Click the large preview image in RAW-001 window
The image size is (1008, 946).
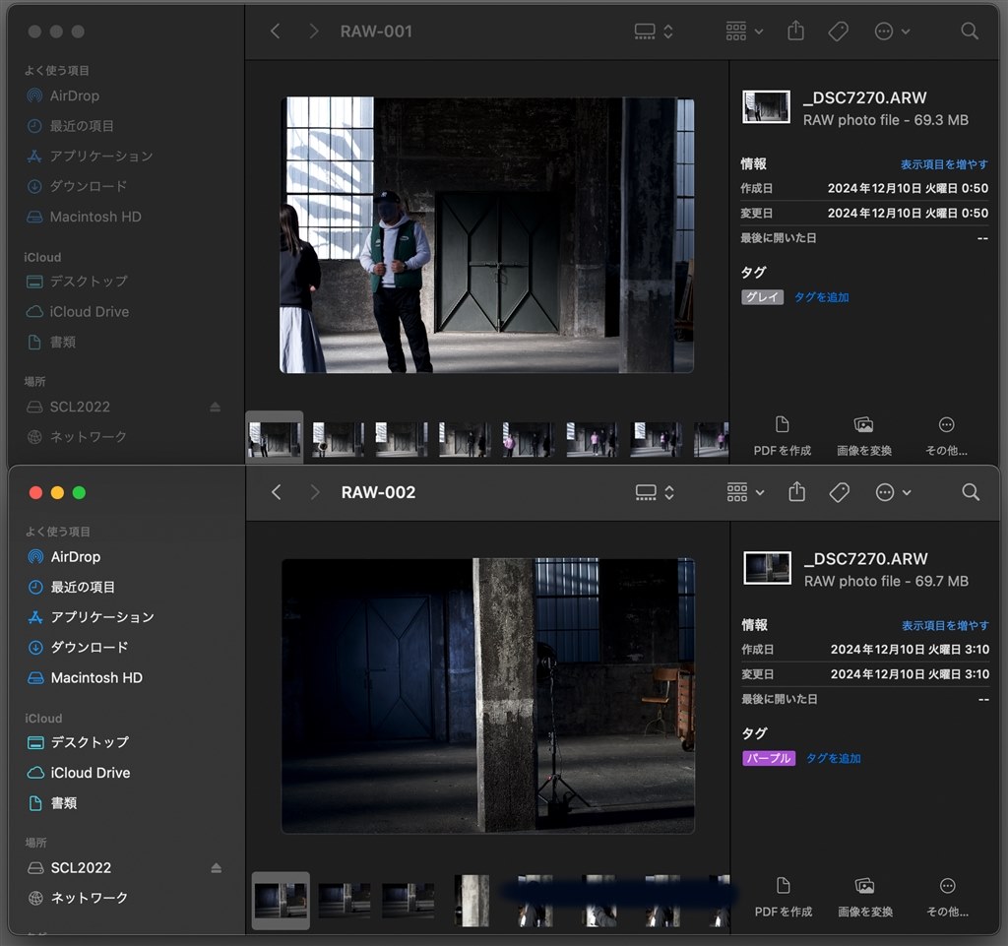coord(487,234)
